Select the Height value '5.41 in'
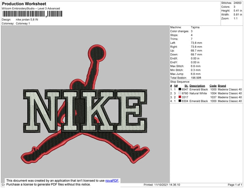The height and width of the screenshot is (188, 244). 238,11
